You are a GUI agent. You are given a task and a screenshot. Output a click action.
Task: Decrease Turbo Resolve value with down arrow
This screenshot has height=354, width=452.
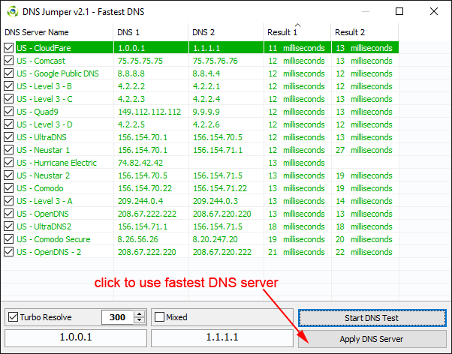click(140, 320)
